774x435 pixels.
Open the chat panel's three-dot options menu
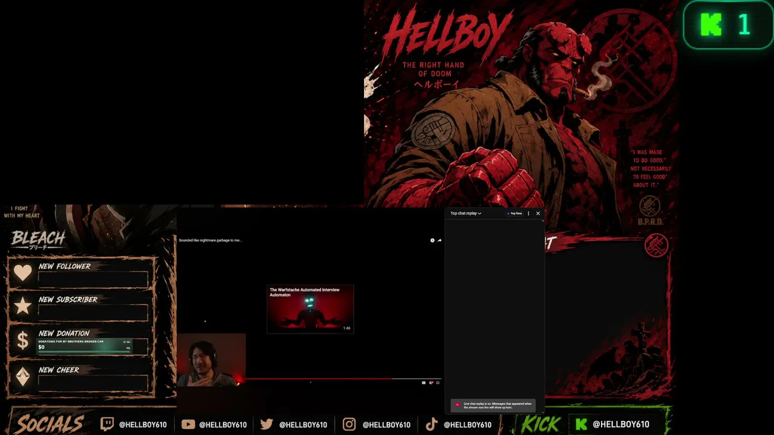tap(528, 213)
